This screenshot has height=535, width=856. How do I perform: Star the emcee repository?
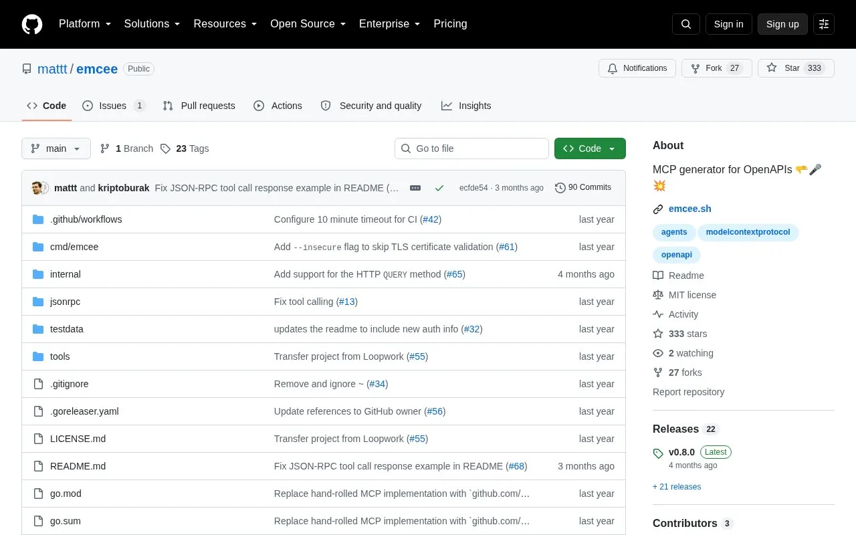coord(796,68)
